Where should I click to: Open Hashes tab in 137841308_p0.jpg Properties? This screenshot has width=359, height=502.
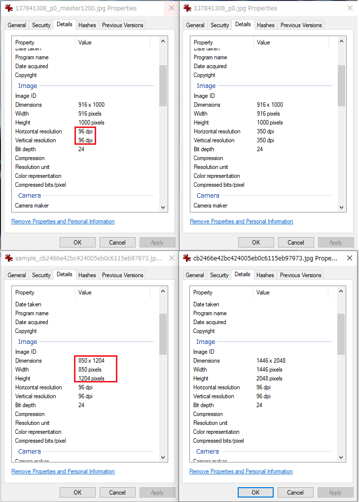tap(265, 25)
